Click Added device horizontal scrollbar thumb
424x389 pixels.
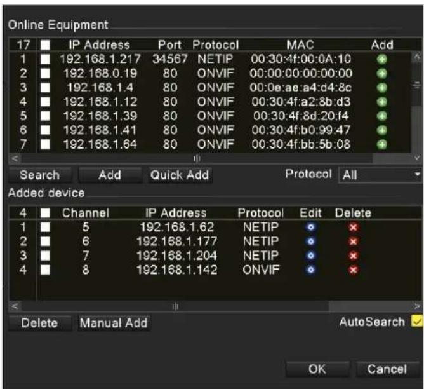pos(175,306)
